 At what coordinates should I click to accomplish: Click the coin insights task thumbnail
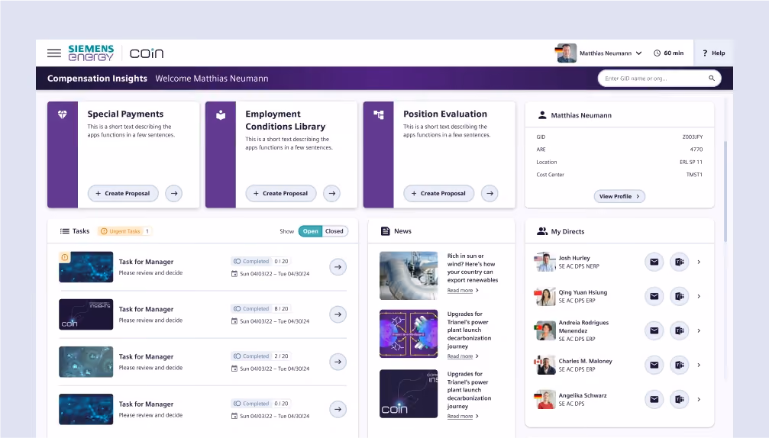point(86,314)
